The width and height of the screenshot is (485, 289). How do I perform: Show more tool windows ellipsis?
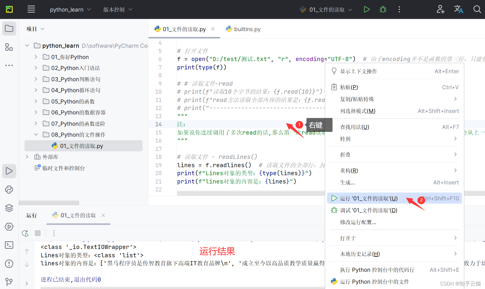(x=9, y=65)
